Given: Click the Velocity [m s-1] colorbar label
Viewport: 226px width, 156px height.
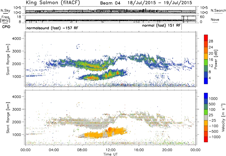Looking at the screenshot, I should tap(223, 117).
